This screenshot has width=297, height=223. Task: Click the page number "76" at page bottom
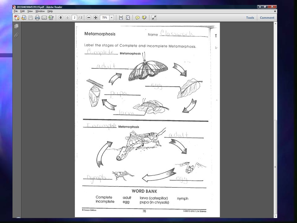pyautogui.click(x=144, y=211)
